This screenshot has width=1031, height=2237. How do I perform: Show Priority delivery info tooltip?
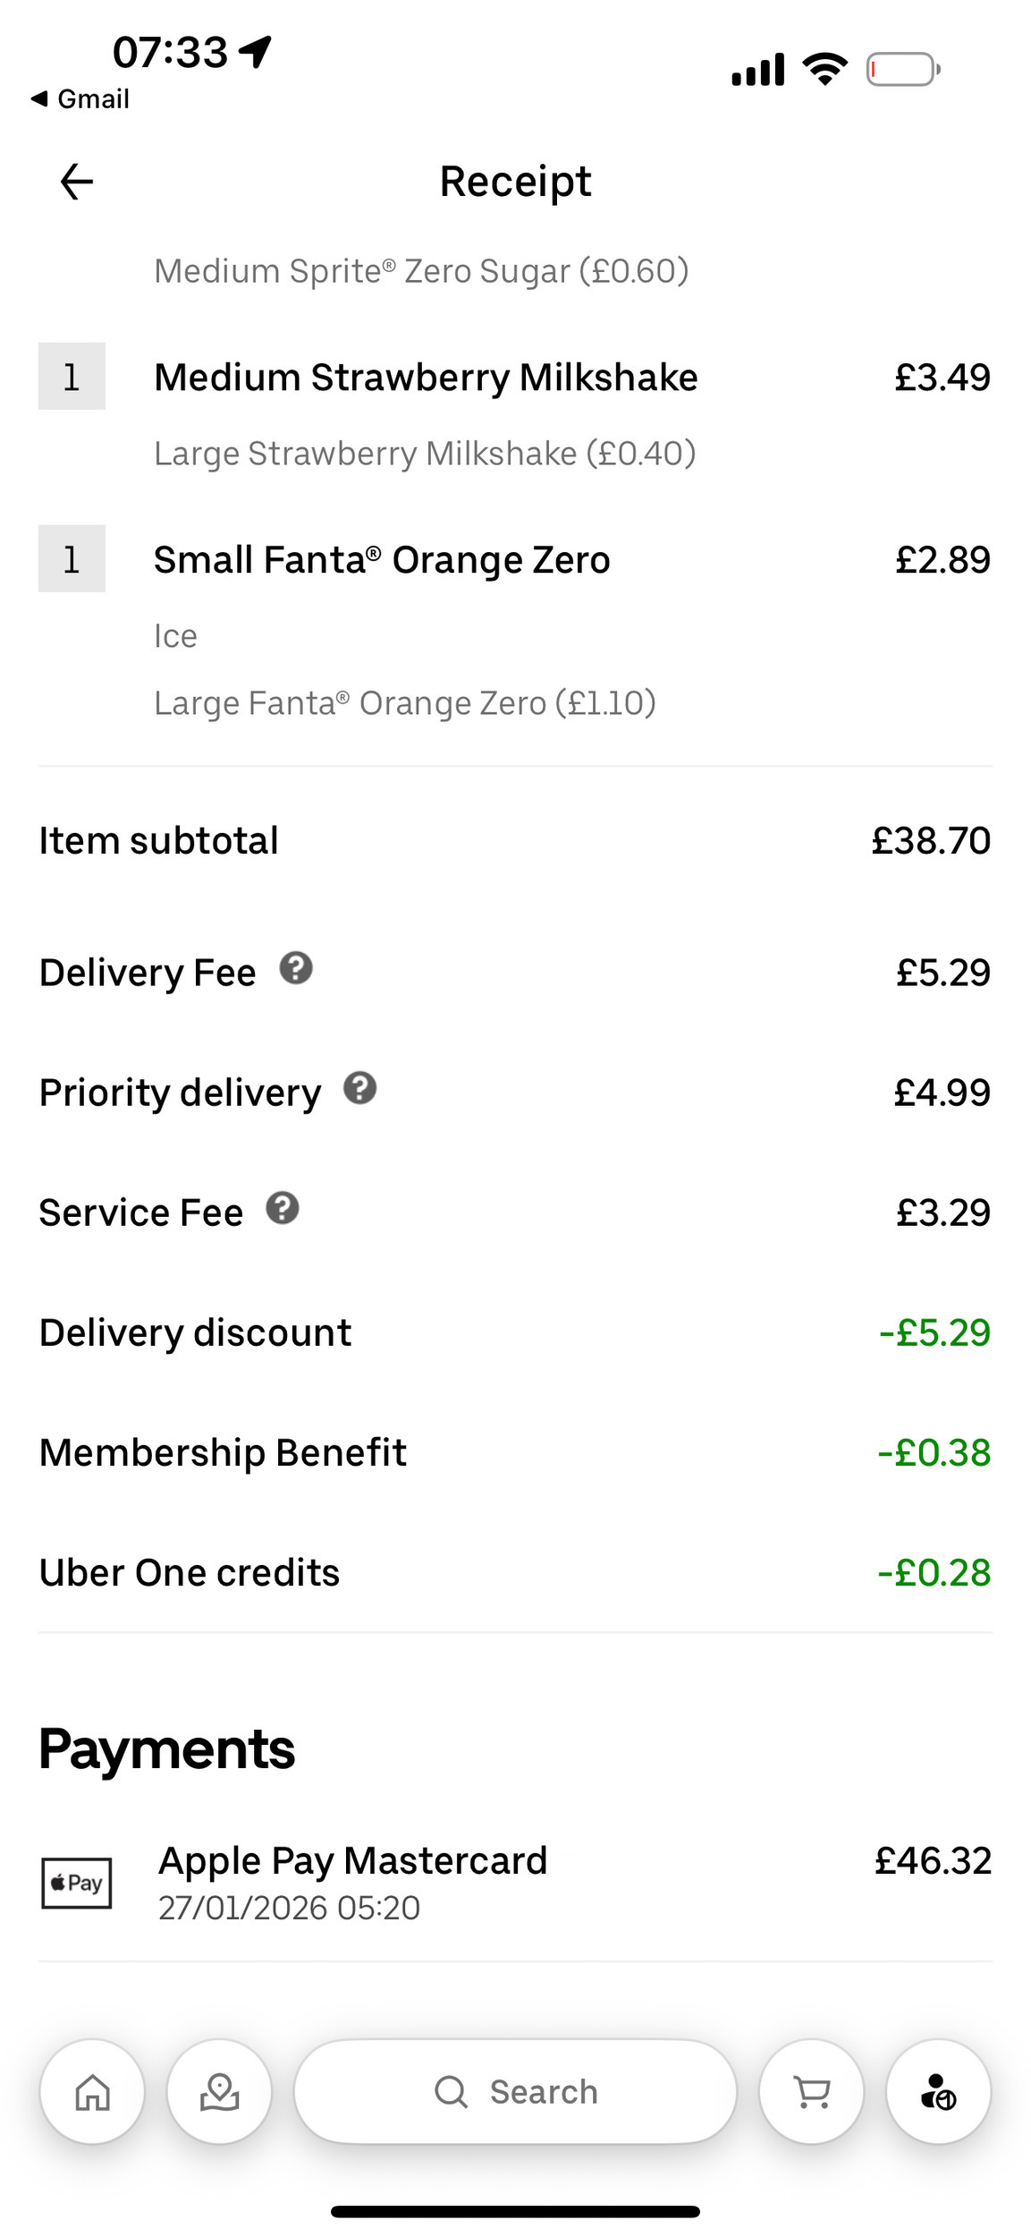click(x=360, y=1088)
